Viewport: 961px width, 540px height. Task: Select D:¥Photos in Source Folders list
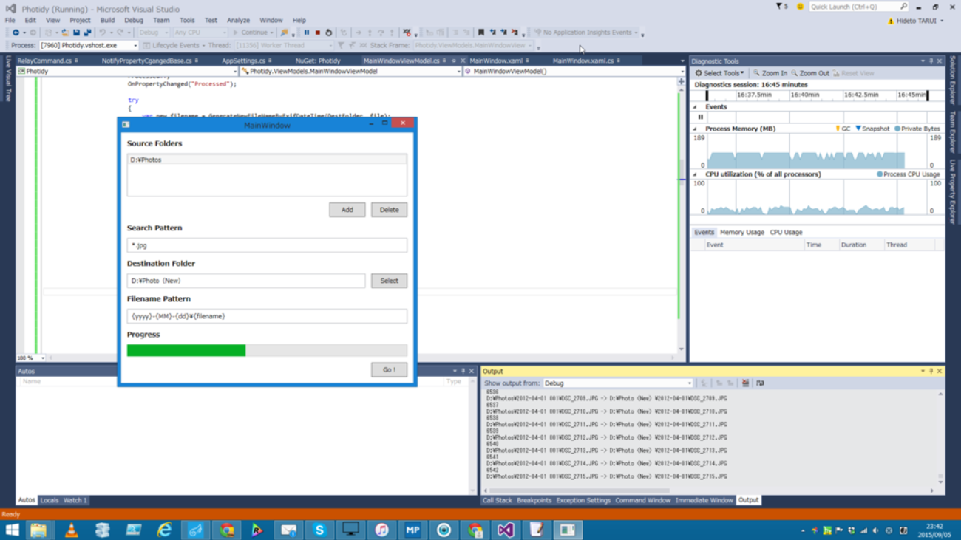click(267, 160)
